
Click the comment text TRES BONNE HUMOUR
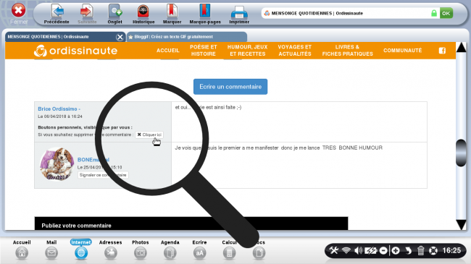pyautogui.click(x=352, y=148)
